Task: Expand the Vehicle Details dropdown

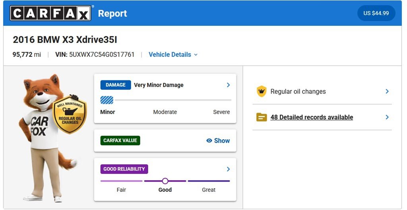Action: pos(173,54)
